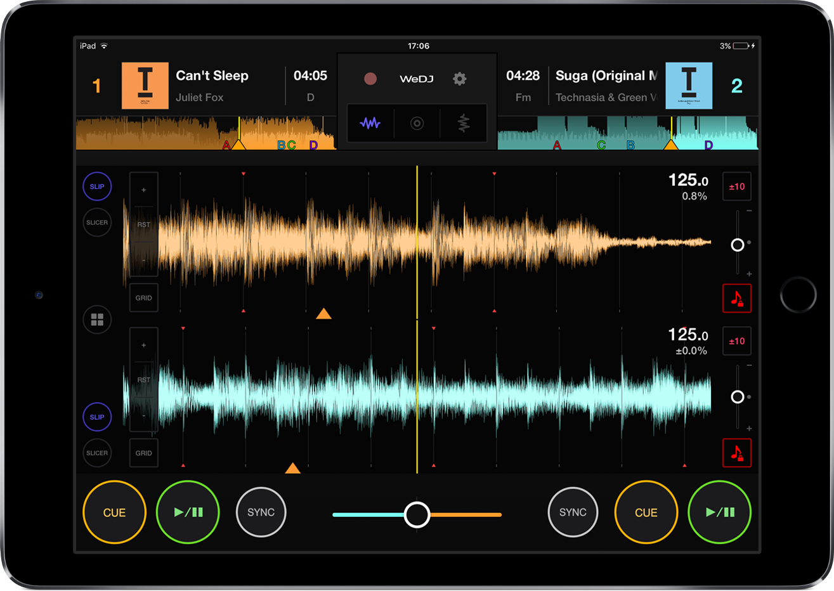The image size is (834, 591).
Task: Tap Can't Sleep album artwork
Action: point(145,86)
